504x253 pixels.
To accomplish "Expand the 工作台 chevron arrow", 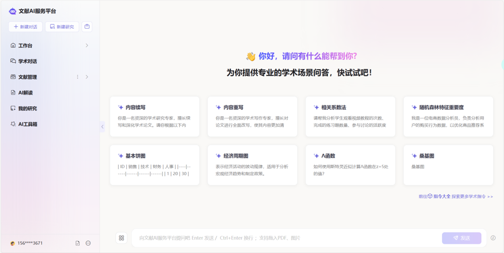I will pyautogui.click(x=87, y=46).
